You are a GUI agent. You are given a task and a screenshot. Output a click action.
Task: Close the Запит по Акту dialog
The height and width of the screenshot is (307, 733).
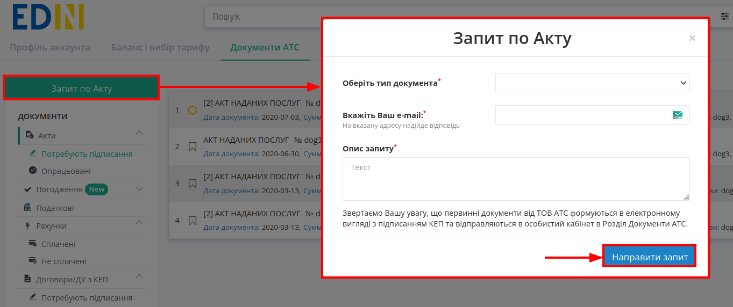[692, 38]
